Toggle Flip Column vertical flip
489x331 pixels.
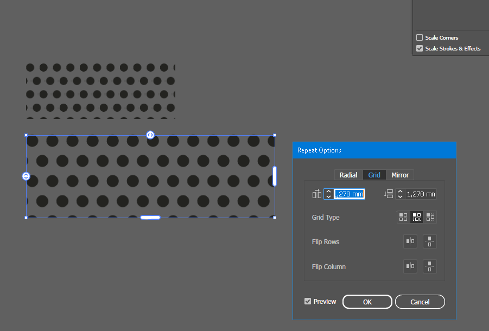429,266
